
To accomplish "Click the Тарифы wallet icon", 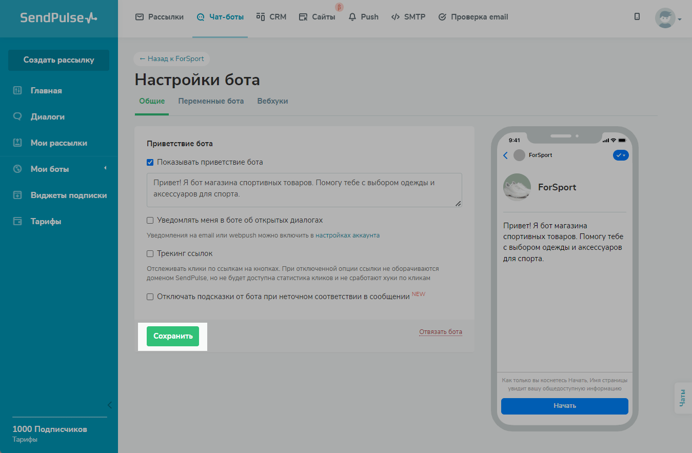I will coord(17,221).
